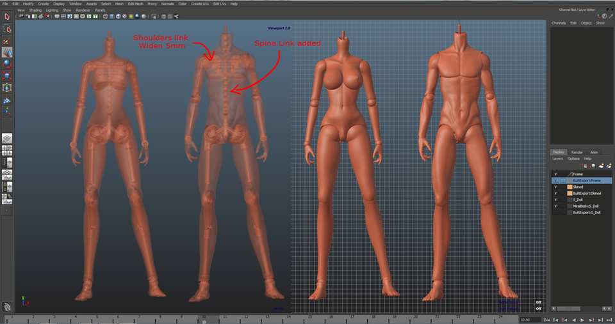Toggle visibility V of S_Doll layer
The image size is (615, 324).
pyautogui.click(x=555, y=199)
